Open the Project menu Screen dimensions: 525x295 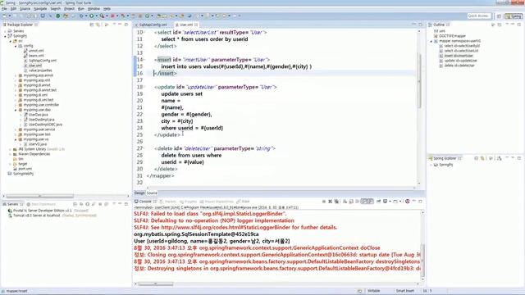69,9
